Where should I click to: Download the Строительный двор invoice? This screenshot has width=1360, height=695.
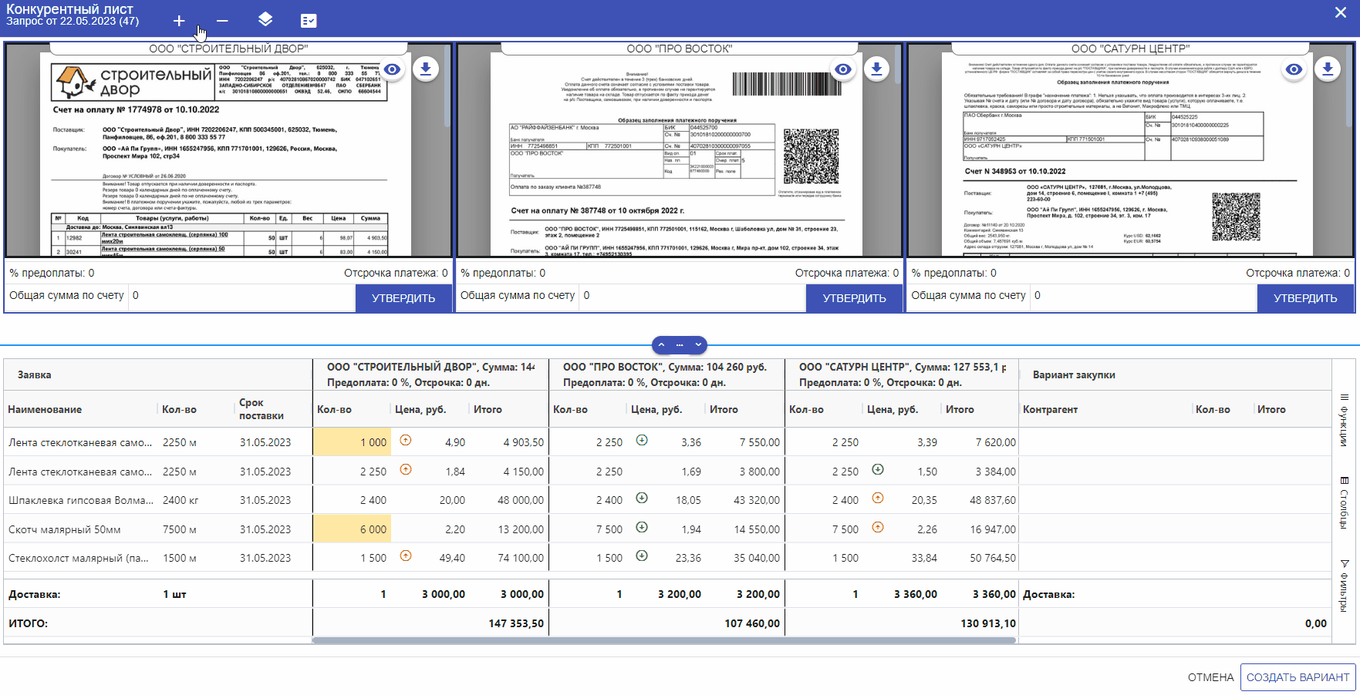point(426,69)
